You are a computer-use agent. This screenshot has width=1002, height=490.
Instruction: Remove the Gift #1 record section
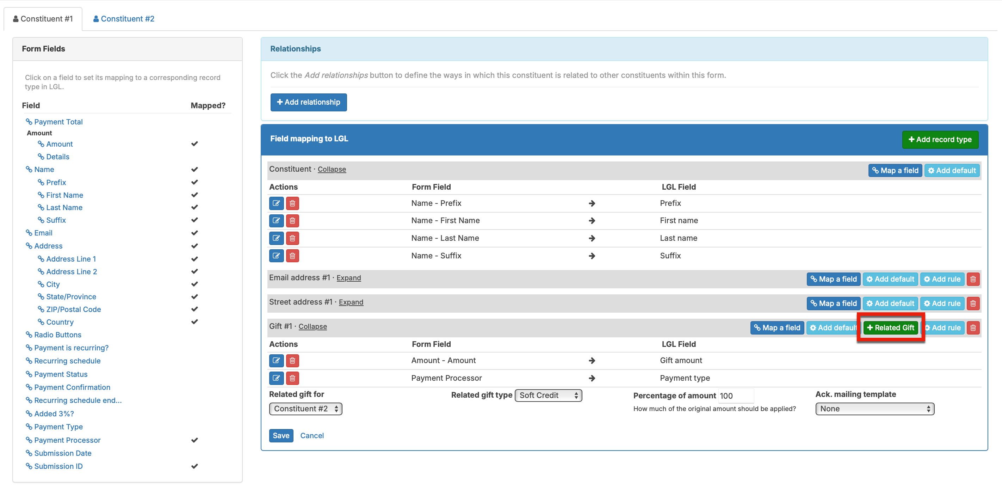pos(973,328)
